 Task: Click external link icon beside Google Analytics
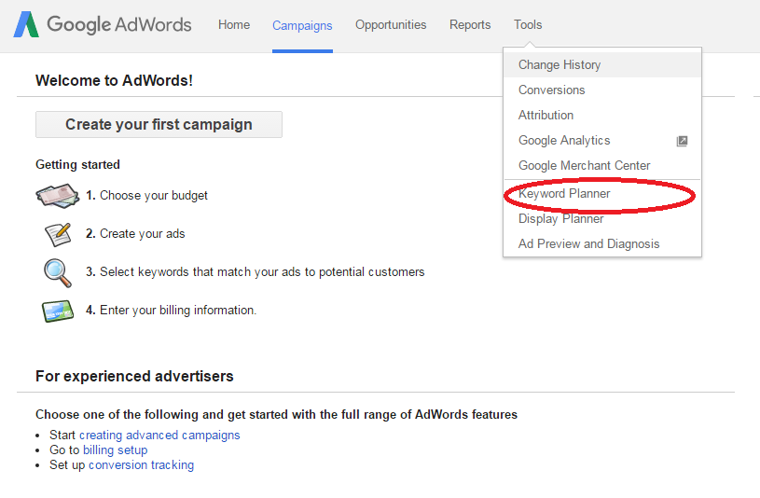pyautogui.click(x=682, y=141)
